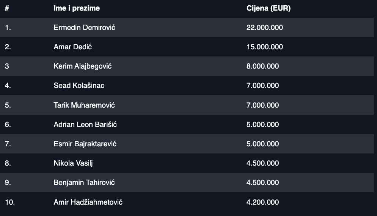Click the 22.000.000 price value

[x=264, y=27]
